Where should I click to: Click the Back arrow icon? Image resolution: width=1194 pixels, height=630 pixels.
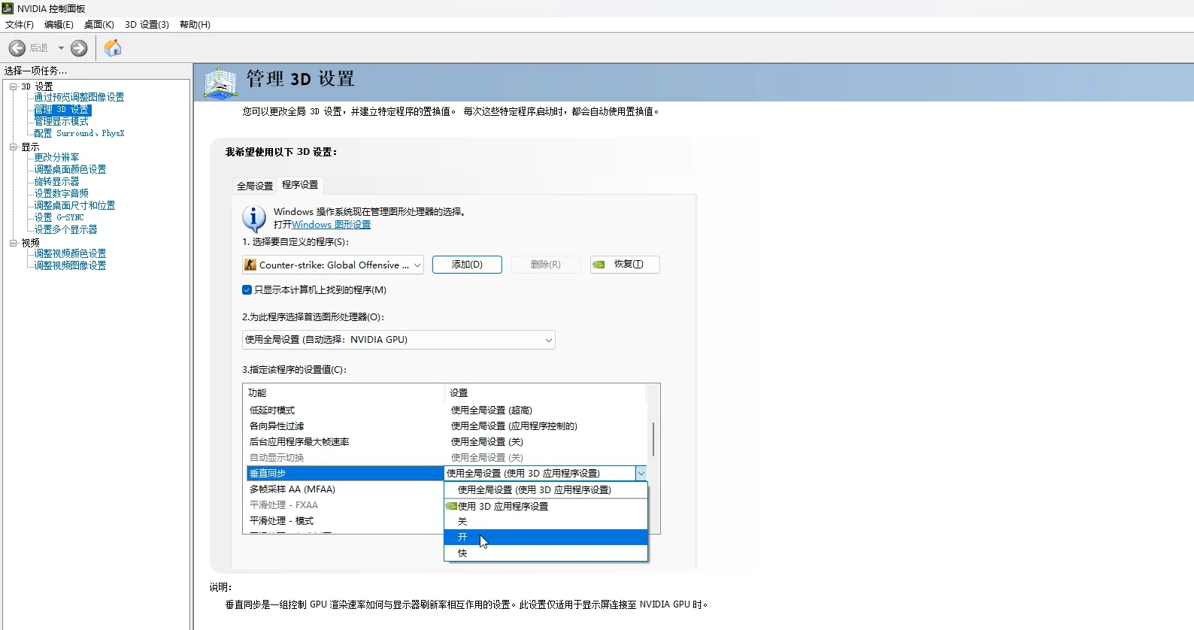point(17,48)
